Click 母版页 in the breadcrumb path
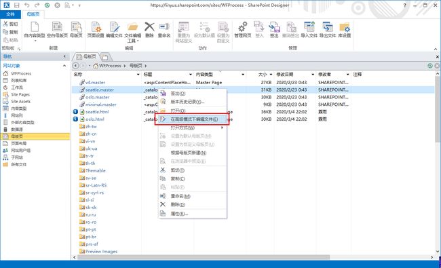The height and width of the screenshot is (268, 441). pyautogui.click(x=136, y=66)
